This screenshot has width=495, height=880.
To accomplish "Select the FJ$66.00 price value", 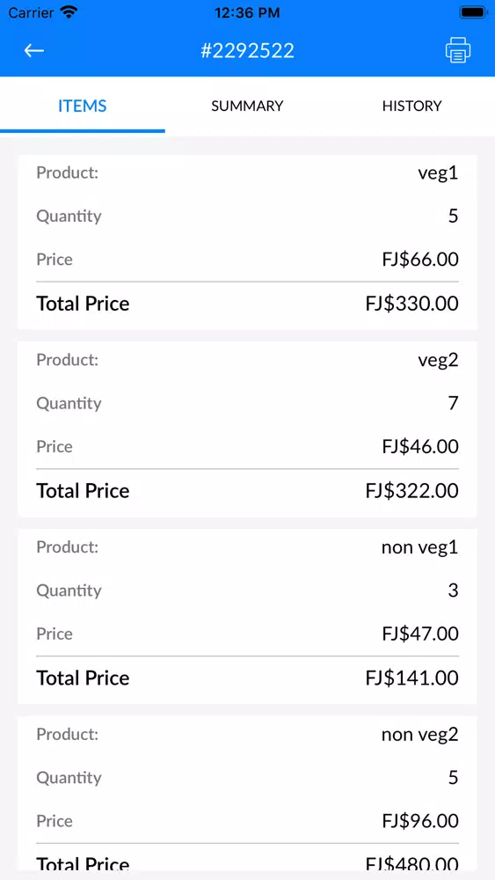I will [420, 260].
